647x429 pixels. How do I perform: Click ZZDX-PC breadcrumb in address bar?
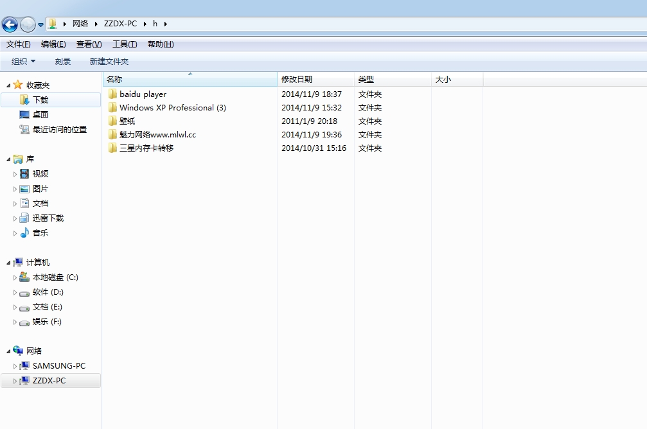coord(120,24)
